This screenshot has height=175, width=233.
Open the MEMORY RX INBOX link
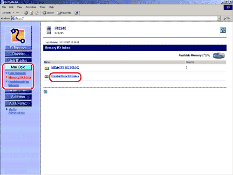65,68
